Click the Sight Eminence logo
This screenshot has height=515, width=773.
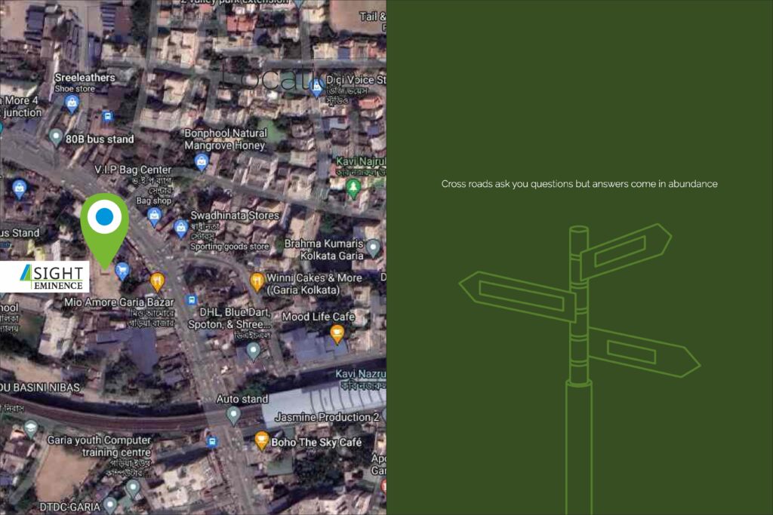tap(45, 277)
